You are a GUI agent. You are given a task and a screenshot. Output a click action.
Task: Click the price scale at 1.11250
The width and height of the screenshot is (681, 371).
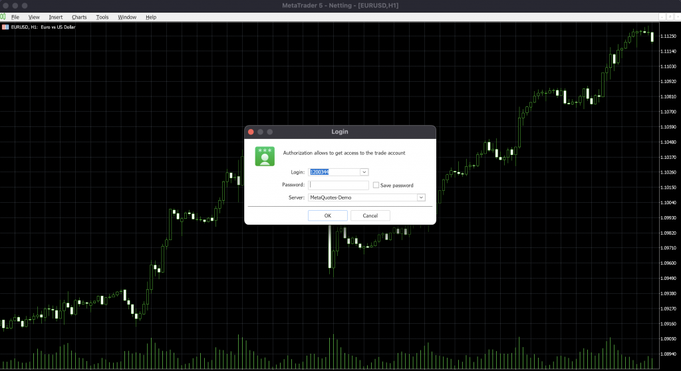(x=668, y=37)
